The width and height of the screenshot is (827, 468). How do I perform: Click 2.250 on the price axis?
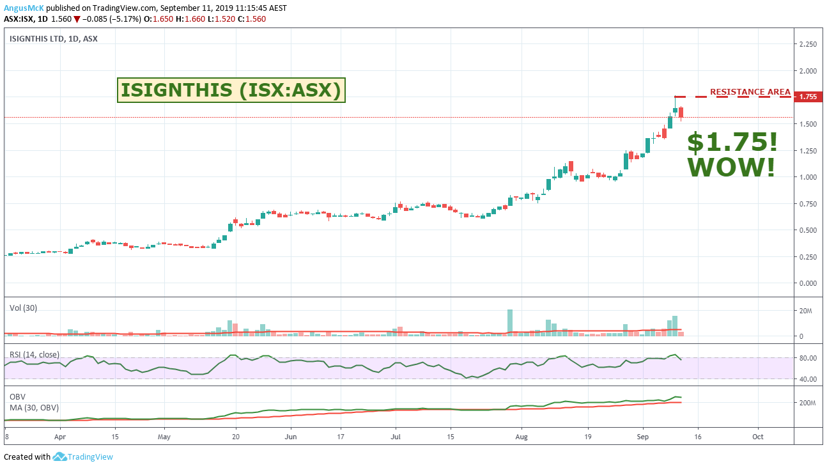[808, 44]
